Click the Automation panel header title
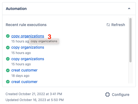 16,9
